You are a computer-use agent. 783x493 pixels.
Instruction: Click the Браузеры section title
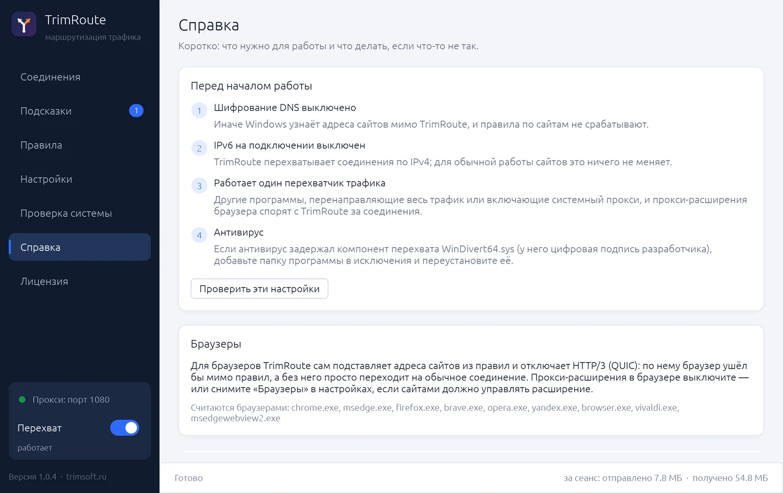(x=216, y=344)
